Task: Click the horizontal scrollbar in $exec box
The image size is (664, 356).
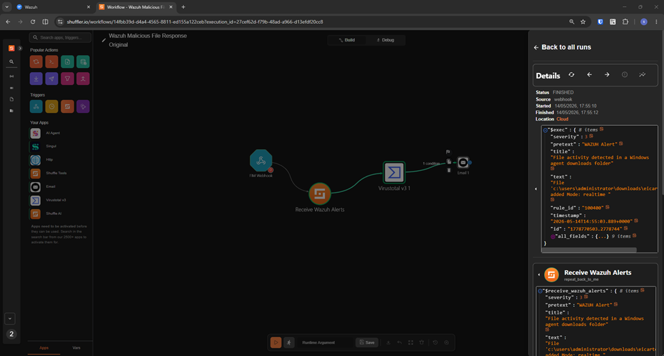Action: (x=589, y=250)
